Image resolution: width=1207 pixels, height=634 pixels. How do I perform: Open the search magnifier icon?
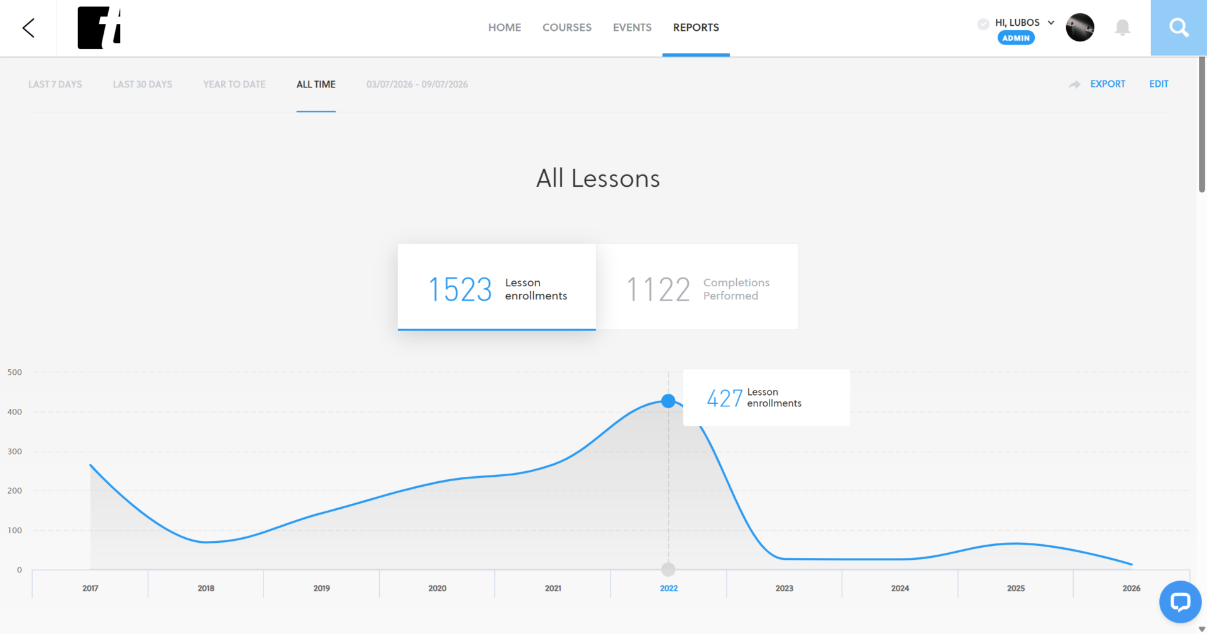1179,28
